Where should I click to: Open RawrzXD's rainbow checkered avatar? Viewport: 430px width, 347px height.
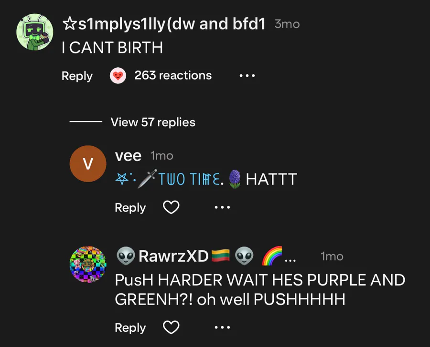(x=88, y=265)
